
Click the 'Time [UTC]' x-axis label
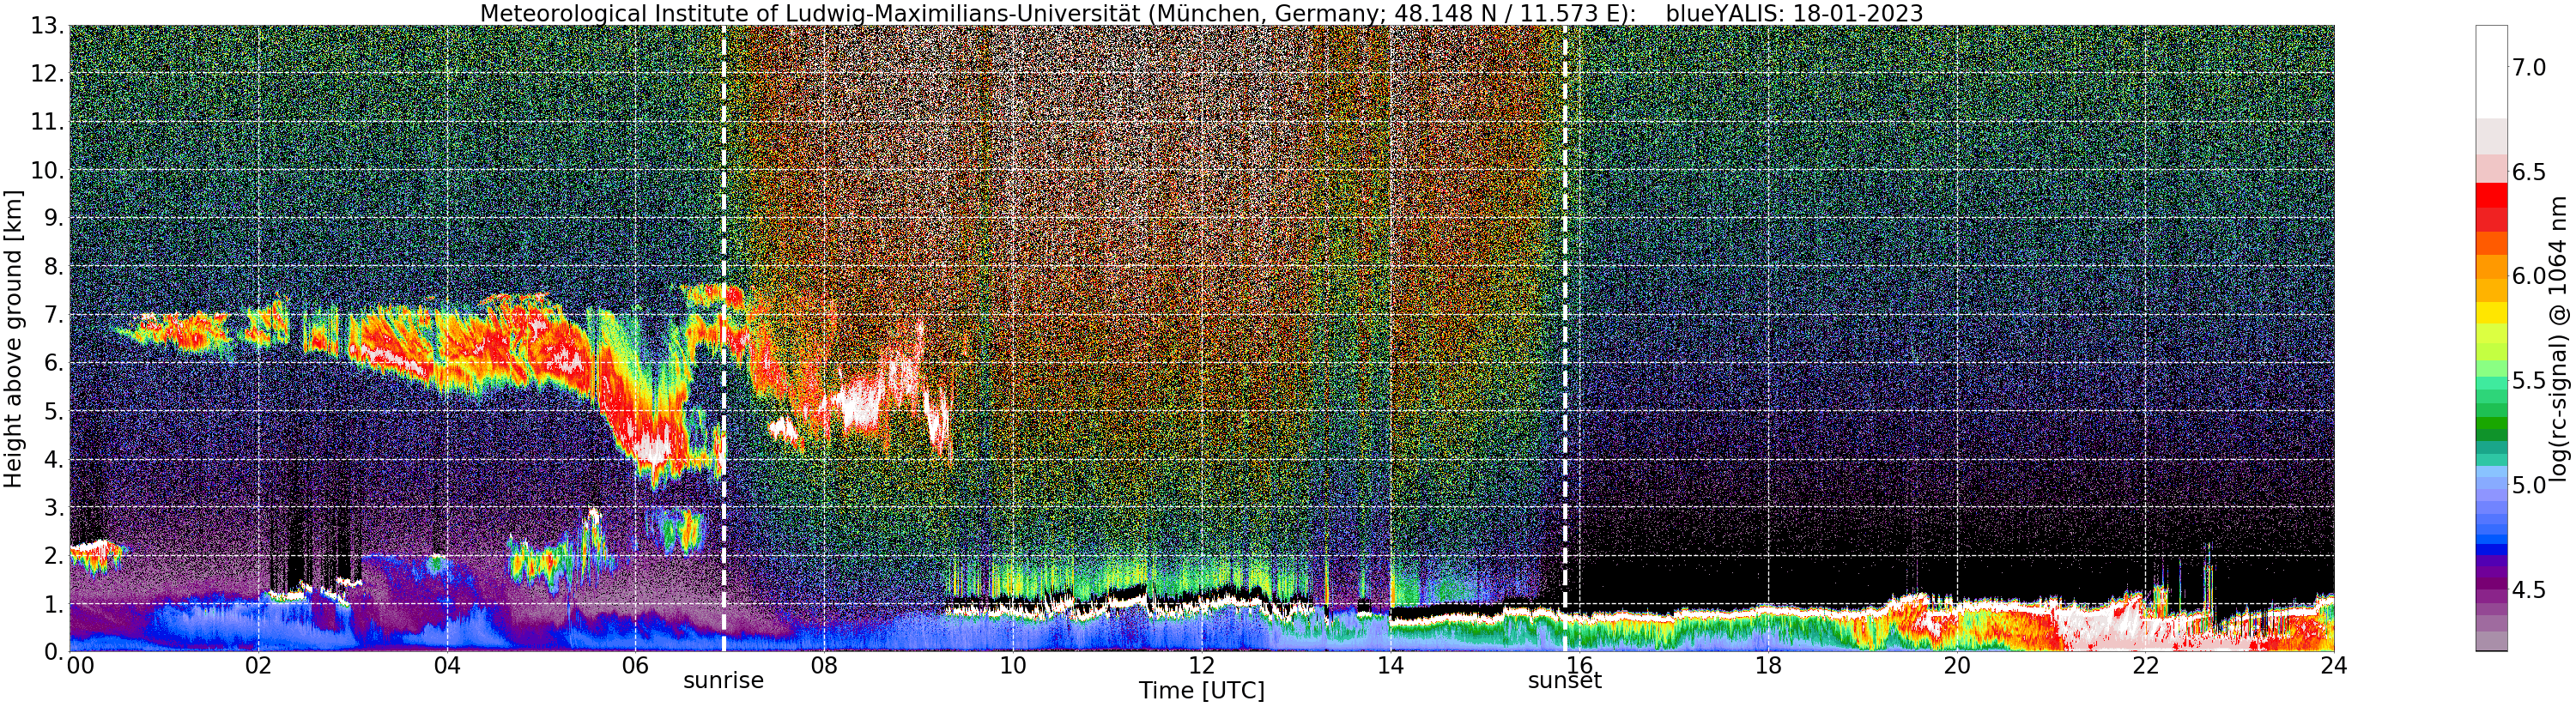[1201, 691]
